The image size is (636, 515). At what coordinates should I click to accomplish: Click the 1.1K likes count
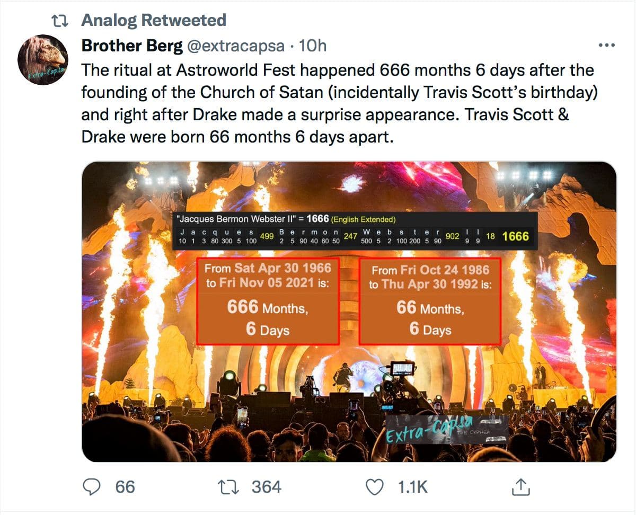coord(413,487)
